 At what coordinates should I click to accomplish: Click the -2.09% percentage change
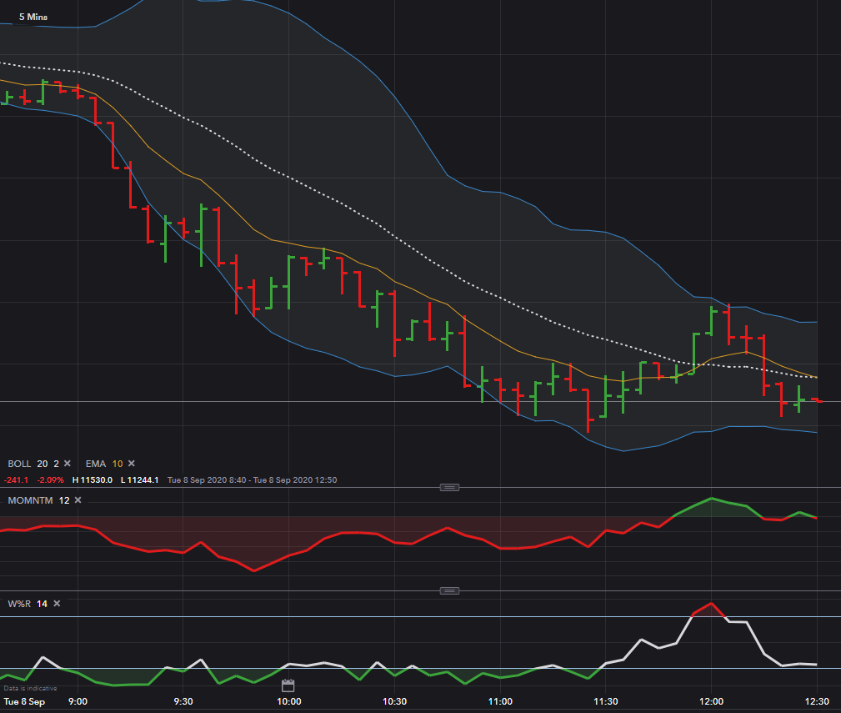[50, 480]
